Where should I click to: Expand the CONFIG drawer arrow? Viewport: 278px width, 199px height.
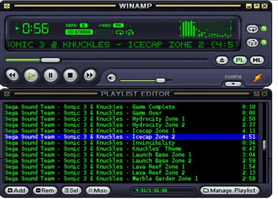233,84
